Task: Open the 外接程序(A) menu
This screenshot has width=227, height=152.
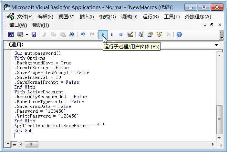Action: (198, 17)
